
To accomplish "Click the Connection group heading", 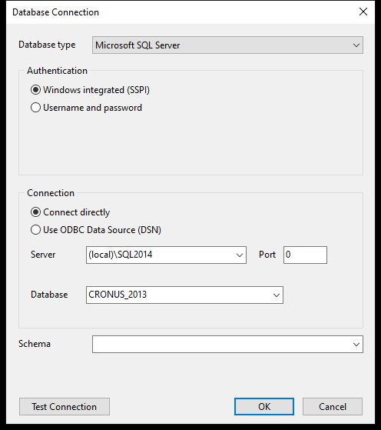I will point(51,193).
